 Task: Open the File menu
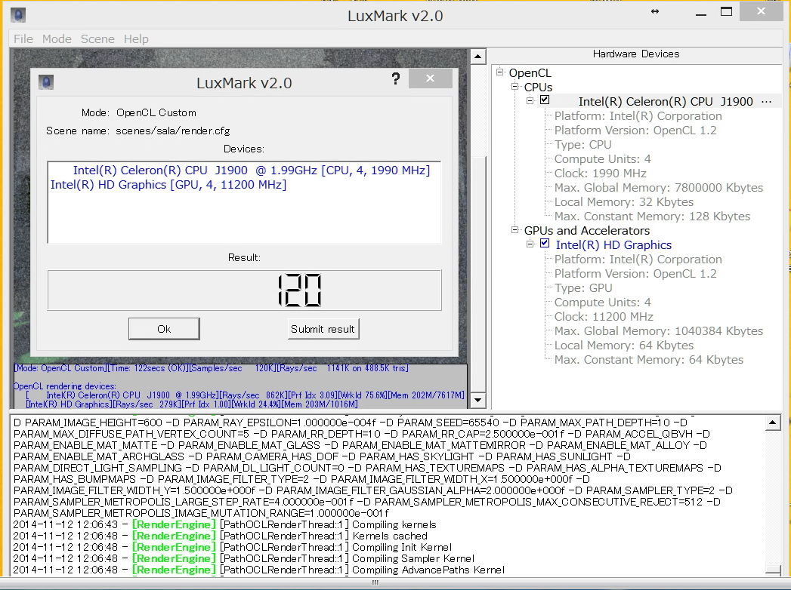click(x=23, y=39)
